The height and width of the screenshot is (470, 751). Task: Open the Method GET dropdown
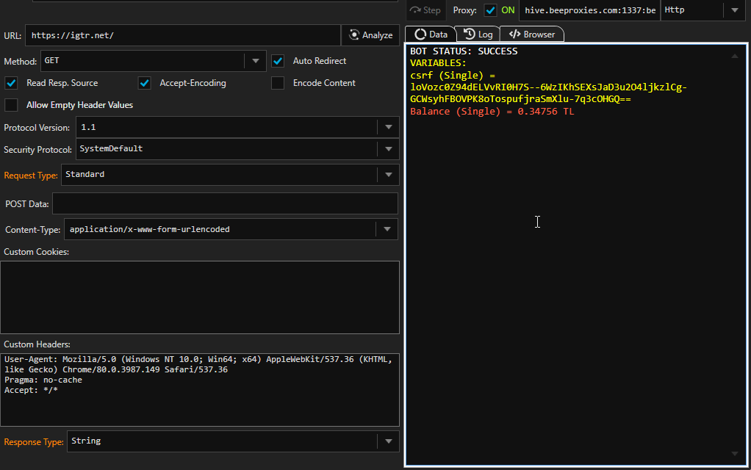(x=255, y=61)
